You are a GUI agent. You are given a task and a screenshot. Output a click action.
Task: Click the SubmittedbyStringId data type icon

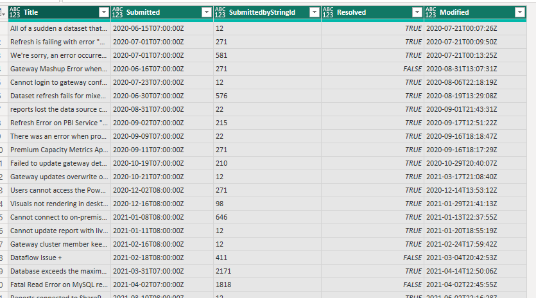[220, 12]
